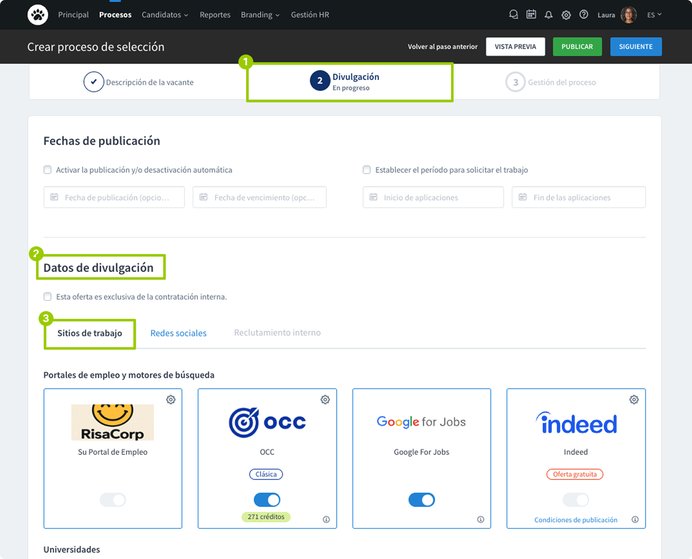Click gear icon on Indeed card
Viewport: 692px width, 559px height.
634,400
